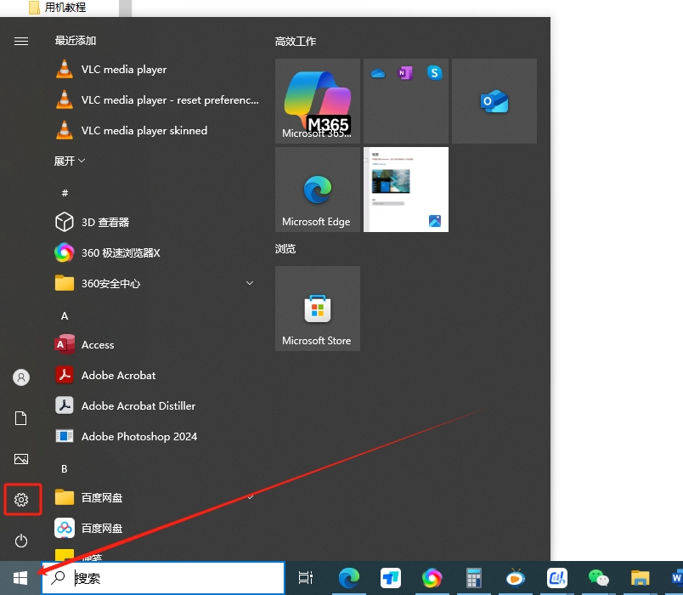Screen dimensions: 683x595
Task: Open Documents from the Start left rail
Action: tap(21, 418)
